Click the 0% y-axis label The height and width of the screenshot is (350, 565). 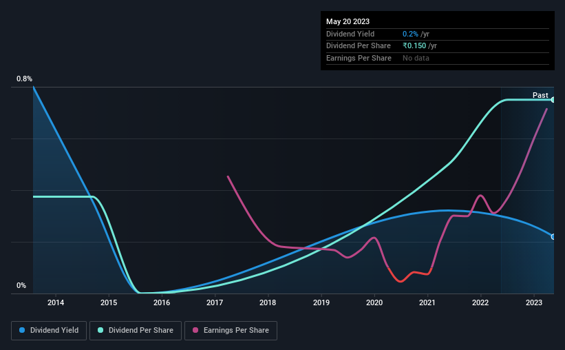click(21, 285)
